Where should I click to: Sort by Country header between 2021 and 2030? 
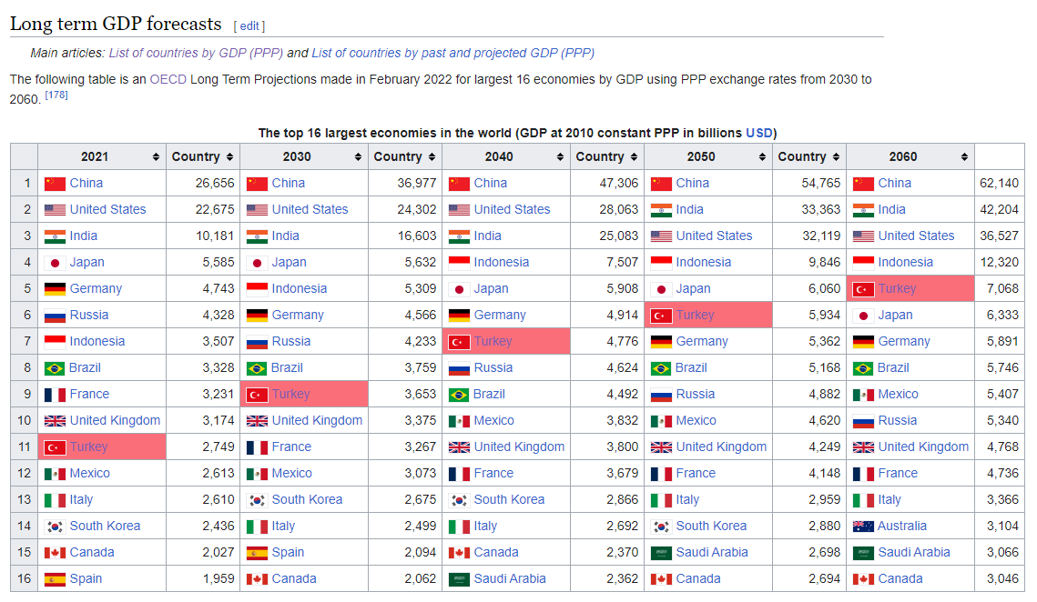point(229,157)
